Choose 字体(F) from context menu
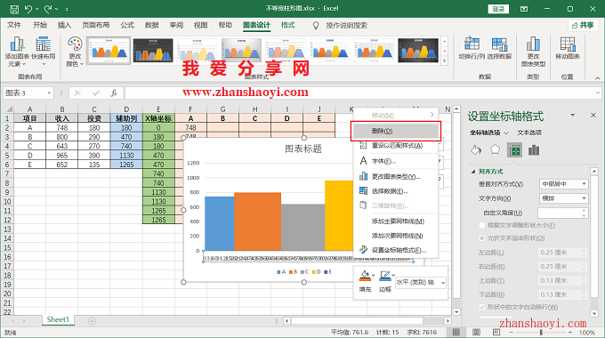The height and width of the screenshot is (338, 605). [396, 161]
